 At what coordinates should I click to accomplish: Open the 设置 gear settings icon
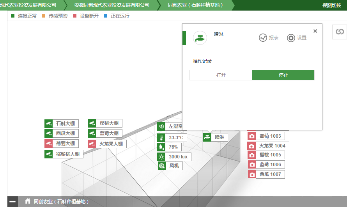coord(291,38)
